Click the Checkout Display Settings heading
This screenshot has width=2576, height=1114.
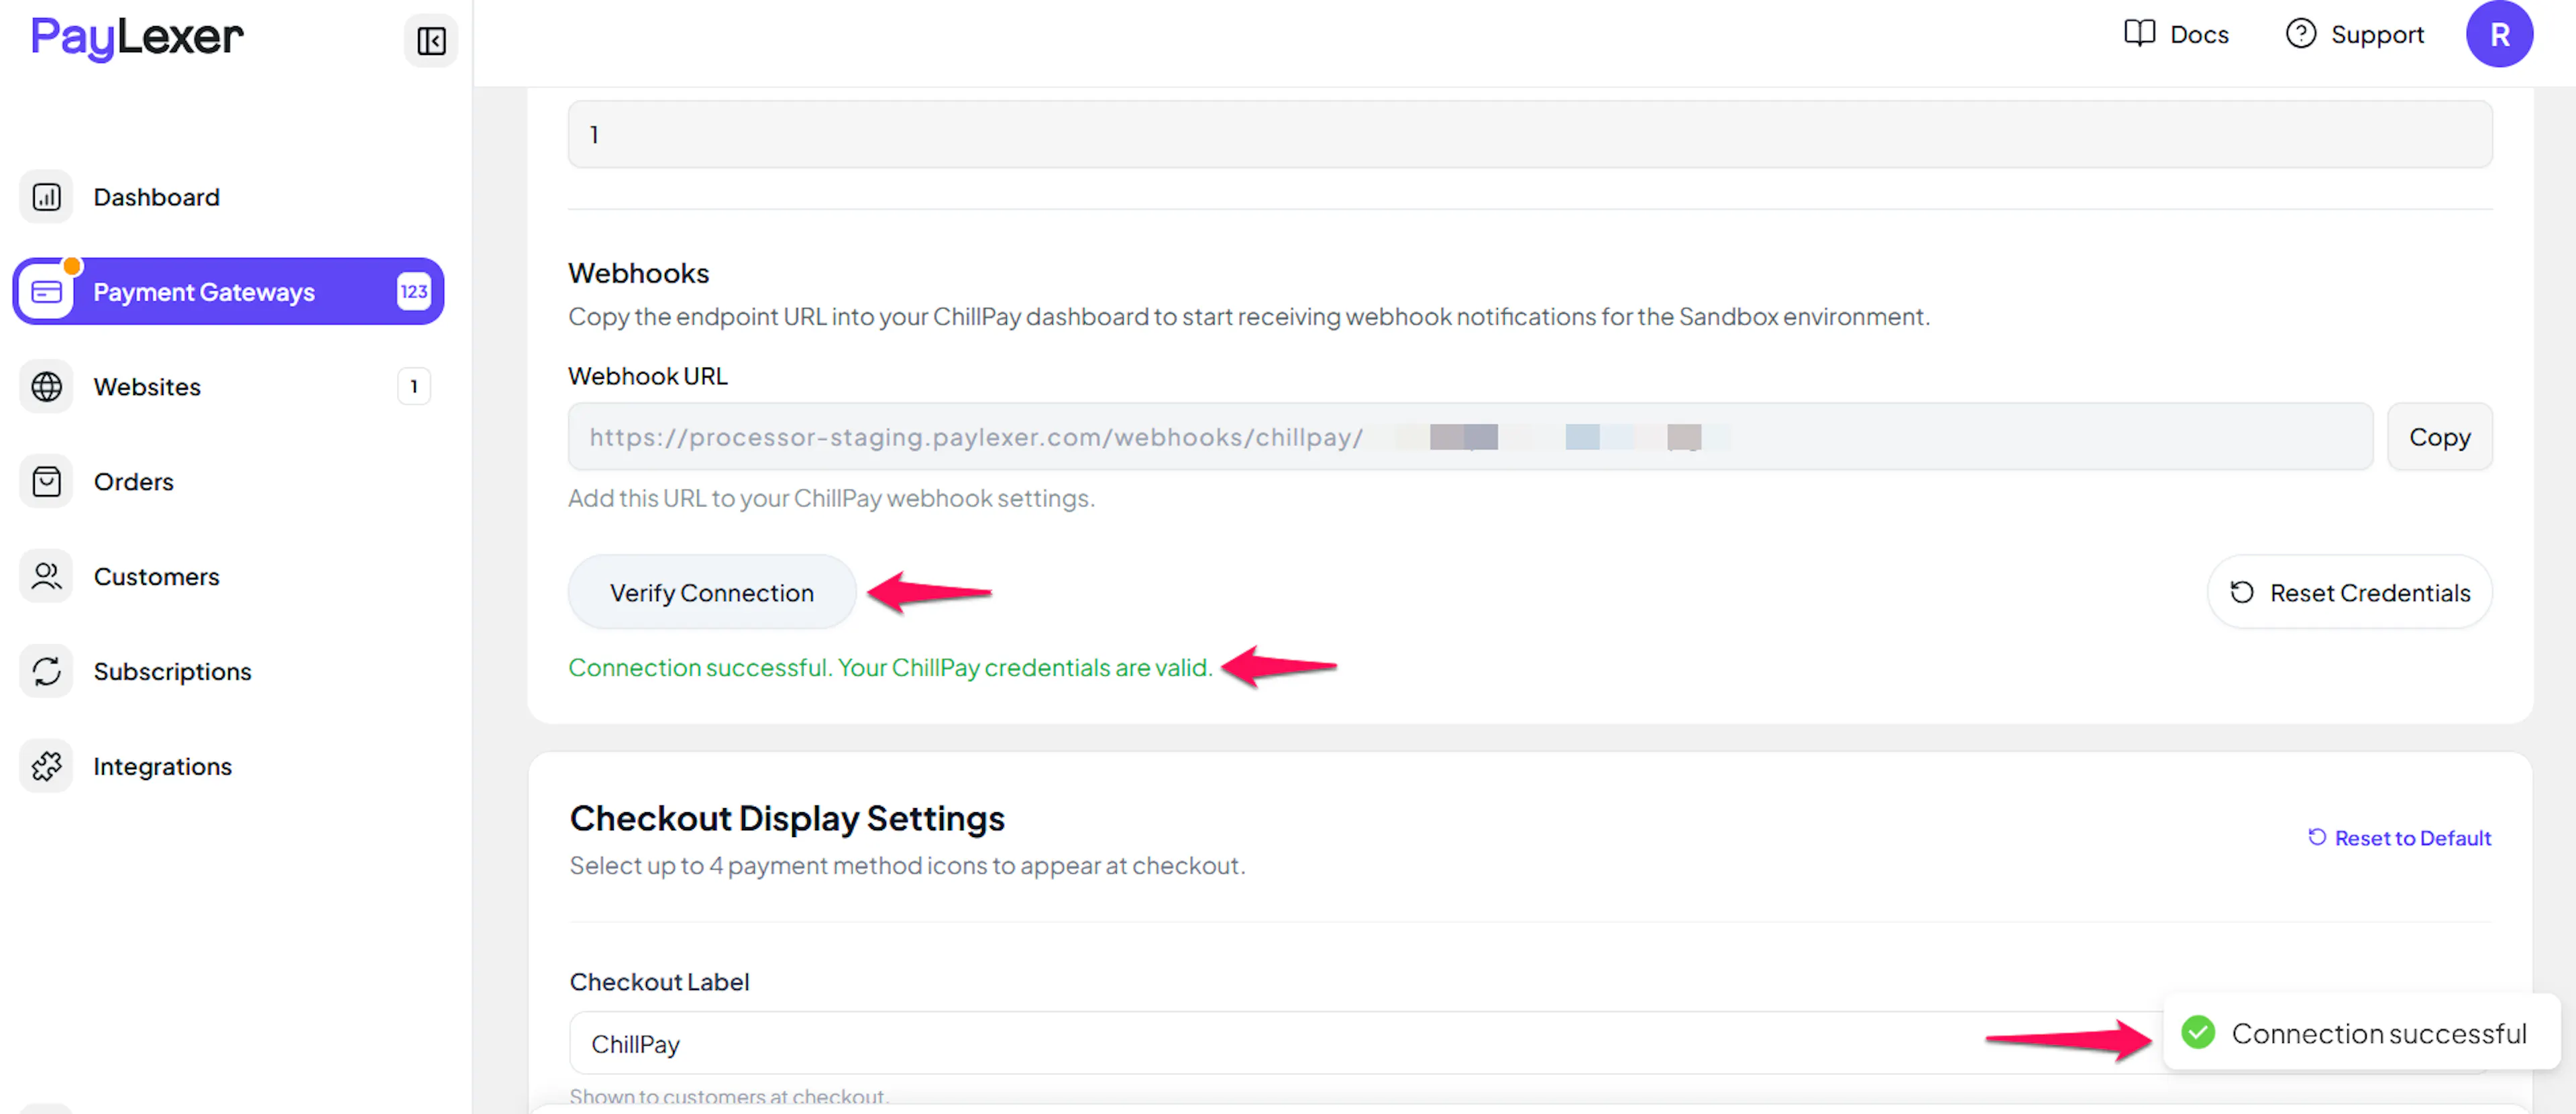point(787,818)
